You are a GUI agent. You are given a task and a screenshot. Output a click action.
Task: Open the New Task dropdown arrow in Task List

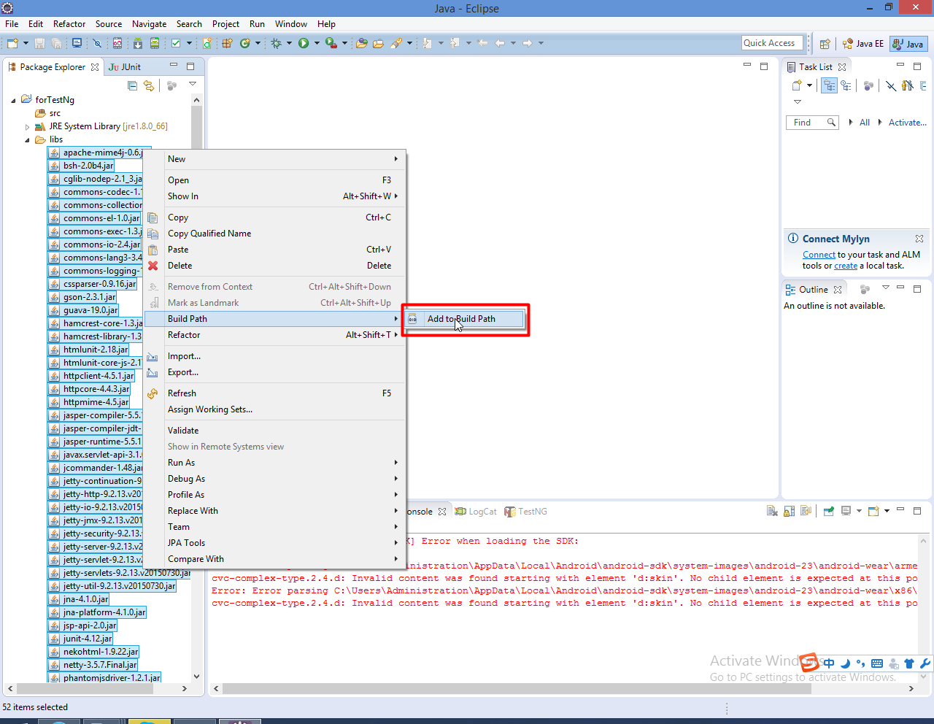(x=809, y=85)
